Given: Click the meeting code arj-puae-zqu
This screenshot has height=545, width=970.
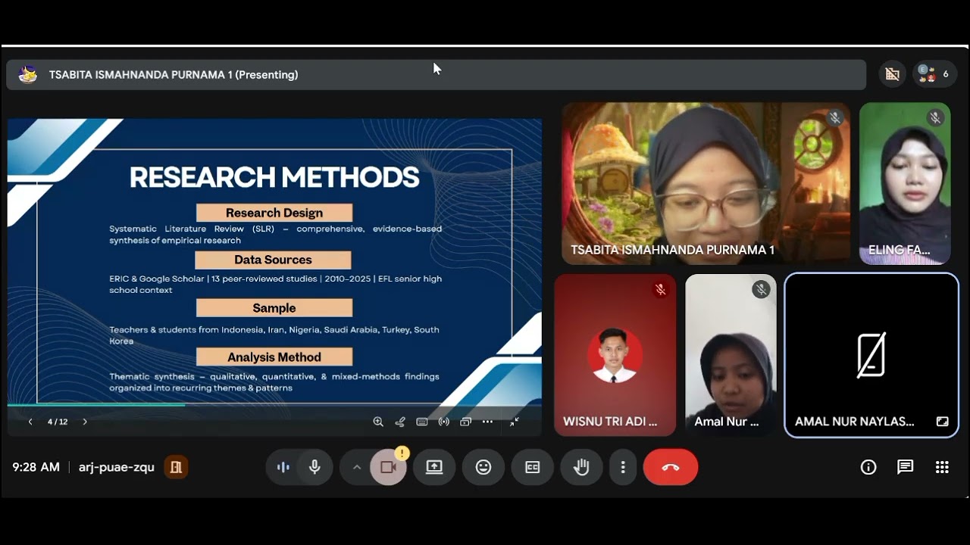Looking at the screenshot, I should click(x=116, y=467).
